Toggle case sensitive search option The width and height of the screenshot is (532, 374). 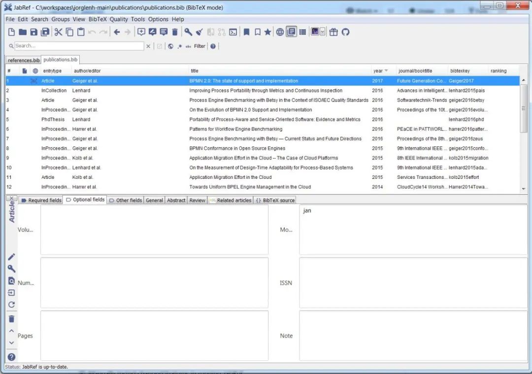tap(188, 46)
